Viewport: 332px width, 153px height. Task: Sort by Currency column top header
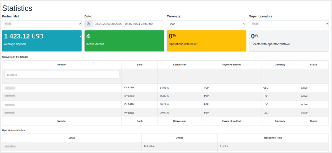coord(280,65)
